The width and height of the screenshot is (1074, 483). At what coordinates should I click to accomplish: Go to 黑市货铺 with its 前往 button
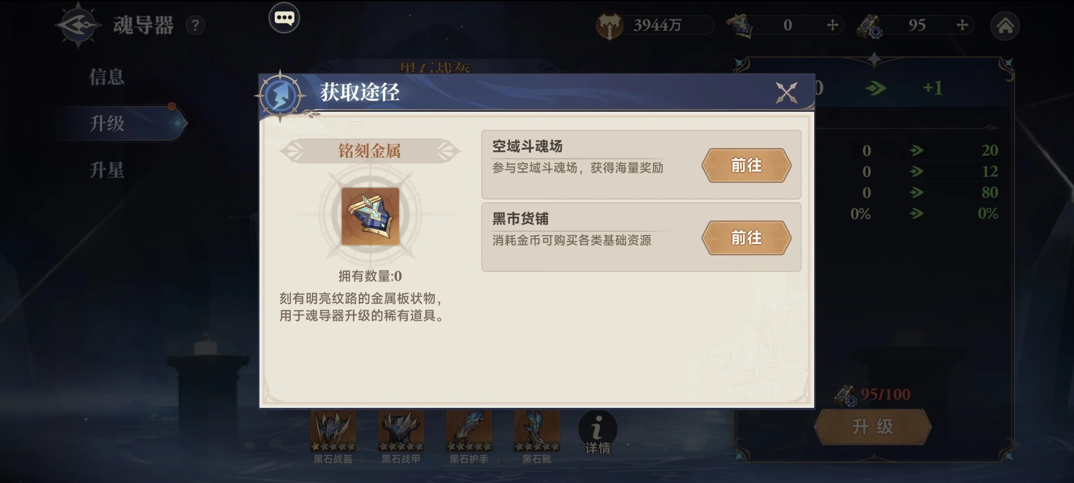pyautogui.click(x=746, y=238)
